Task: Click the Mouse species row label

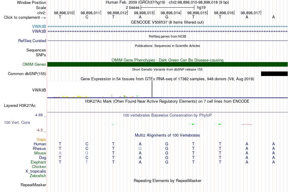Action: 40,153
